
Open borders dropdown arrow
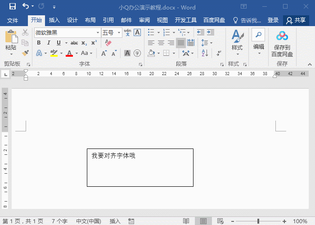click(174, 54)
